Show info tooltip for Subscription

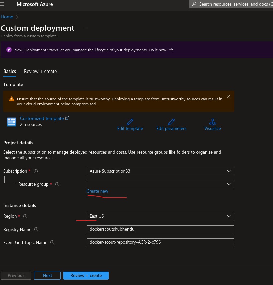(x=36, y=171)
